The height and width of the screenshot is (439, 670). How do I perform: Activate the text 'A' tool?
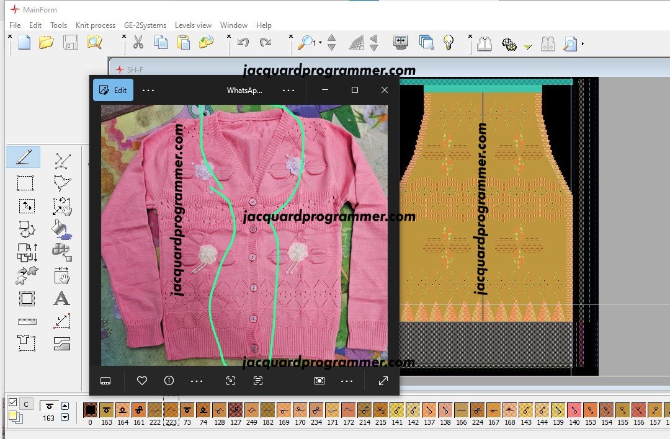[x=61, y=299]
